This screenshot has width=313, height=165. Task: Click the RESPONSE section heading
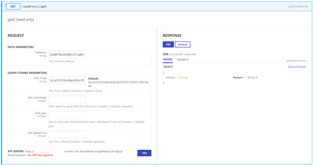pyautogui.click(x=172, y=35)
